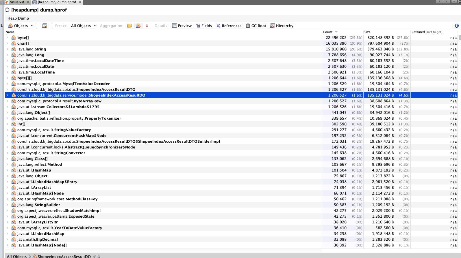Select the classes aggregation icon
The image size is (461, 258).
(138, 26)
